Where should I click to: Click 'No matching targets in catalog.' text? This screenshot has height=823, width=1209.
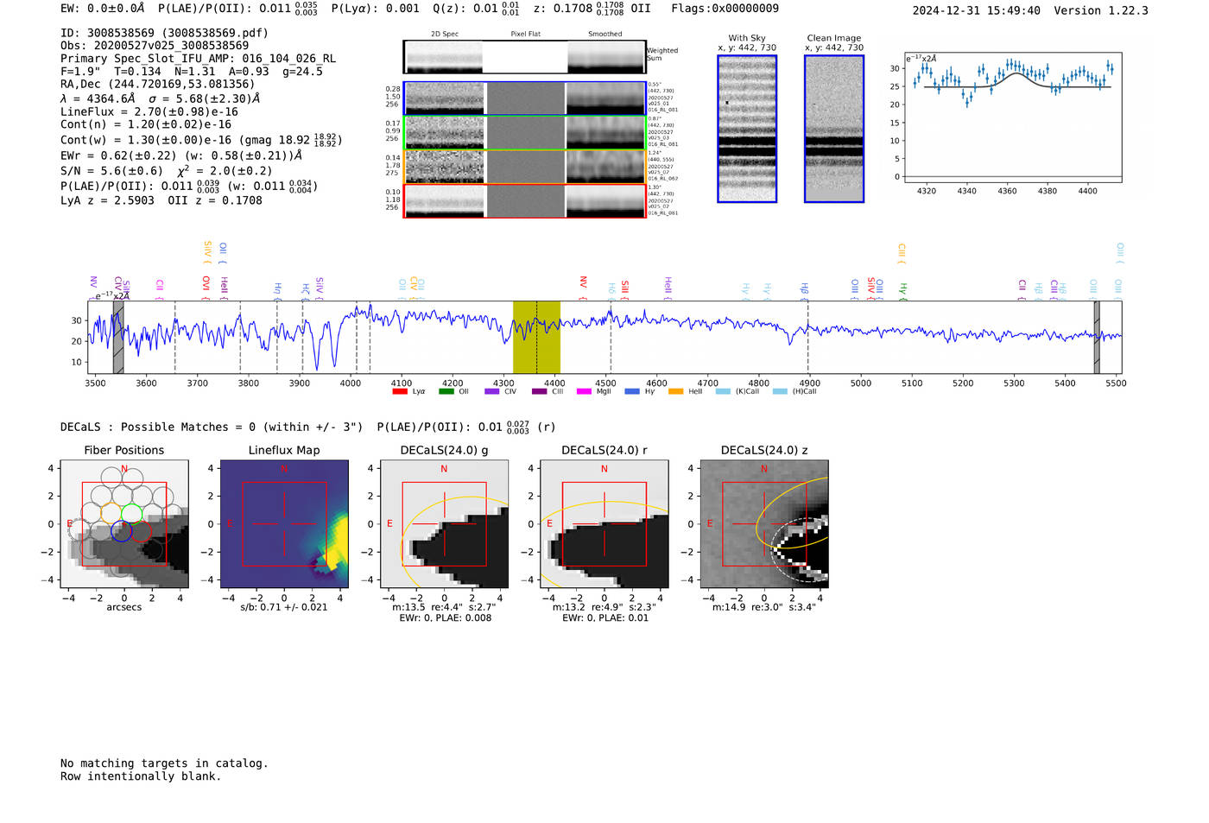point(164,763)
